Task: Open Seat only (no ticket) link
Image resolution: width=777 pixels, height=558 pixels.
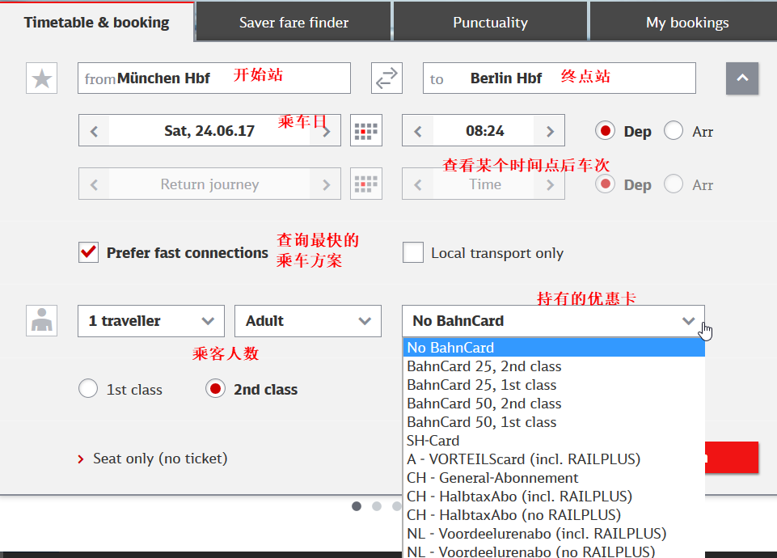Action: click(x=160, y=459)
